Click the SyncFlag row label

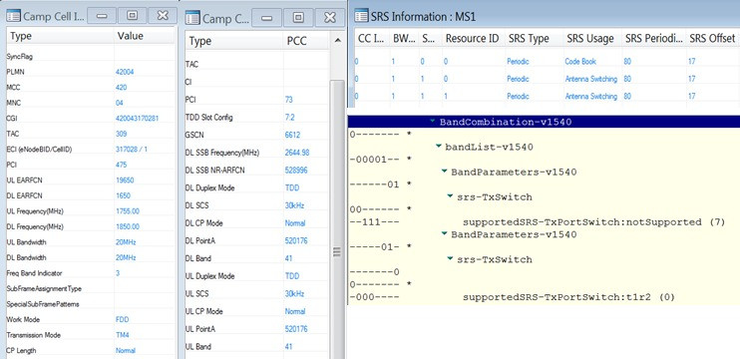pyautogui.click(x=19, y=56)
